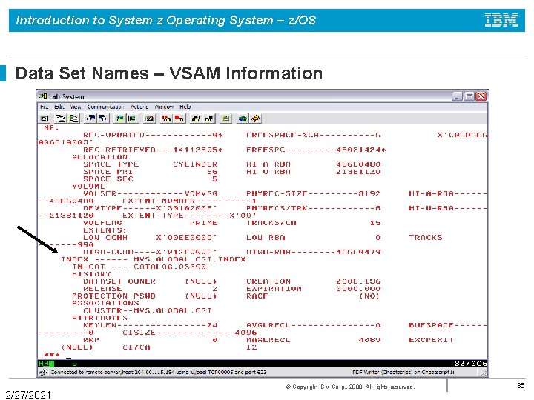Open Display setup from the toolbar
The image size is (534, 400).
coord(119,119)
